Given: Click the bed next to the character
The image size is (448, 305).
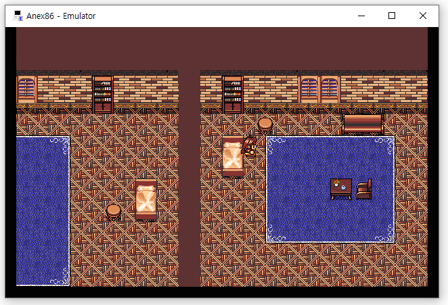Looking at the screenshot, I should point(233,157).
